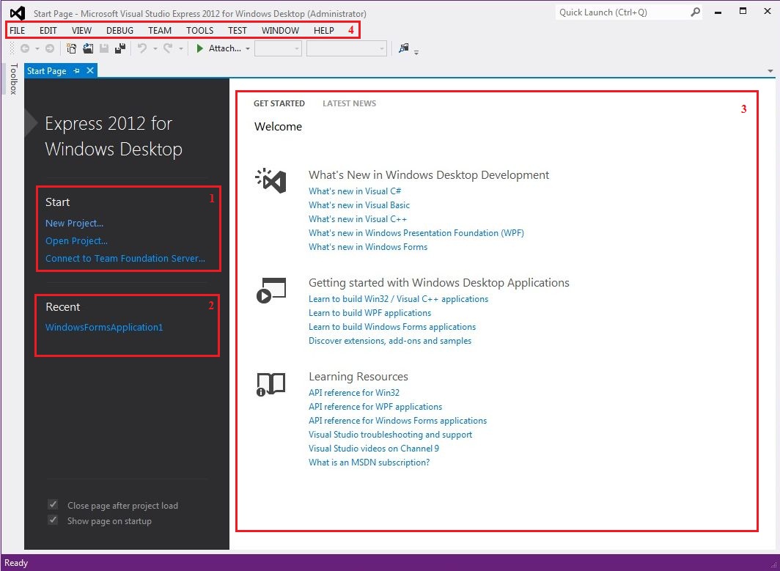
Task: Open the DEBUG menu
Action: (x=119, y=31)
